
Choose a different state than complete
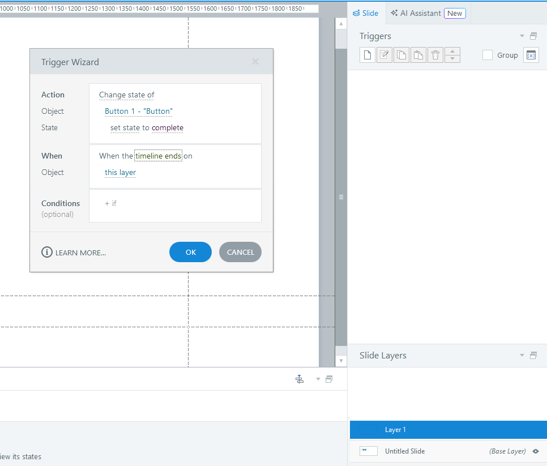point(168,127)
